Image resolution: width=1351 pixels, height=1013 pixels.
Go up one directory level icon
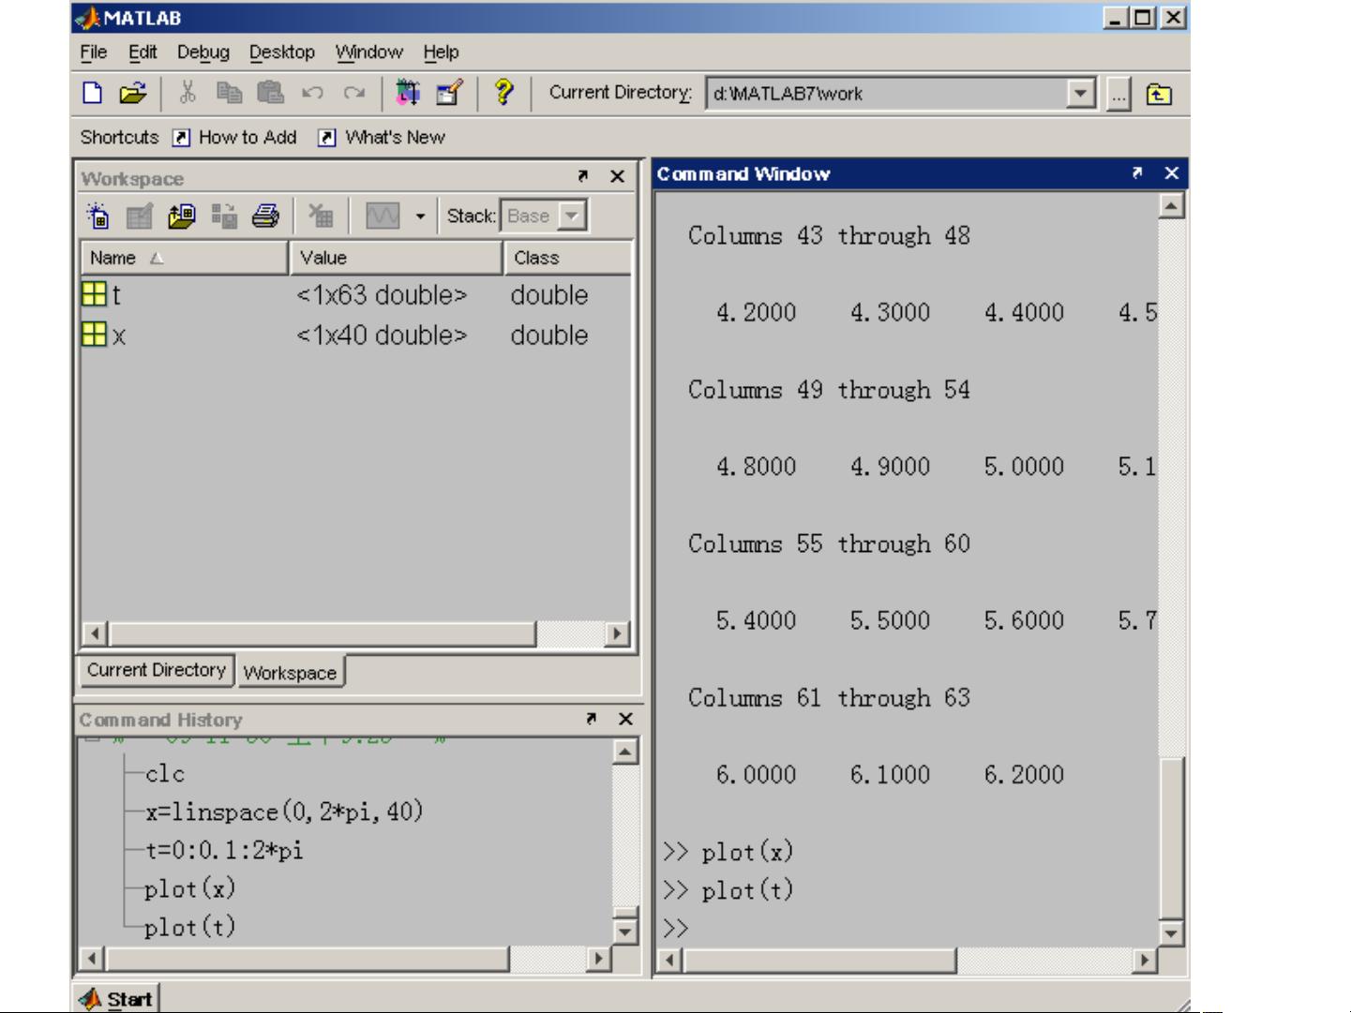[1159, 94]
